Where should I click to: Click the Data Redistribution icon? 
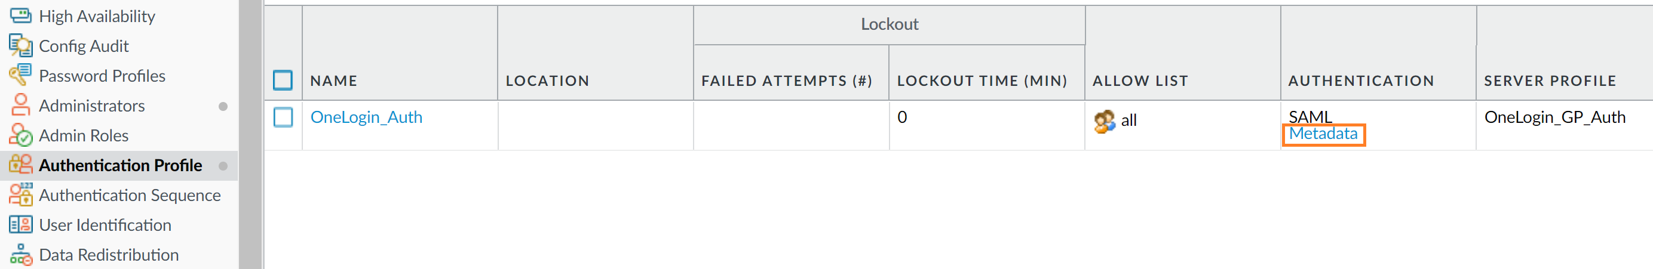[x=20, y=255]
